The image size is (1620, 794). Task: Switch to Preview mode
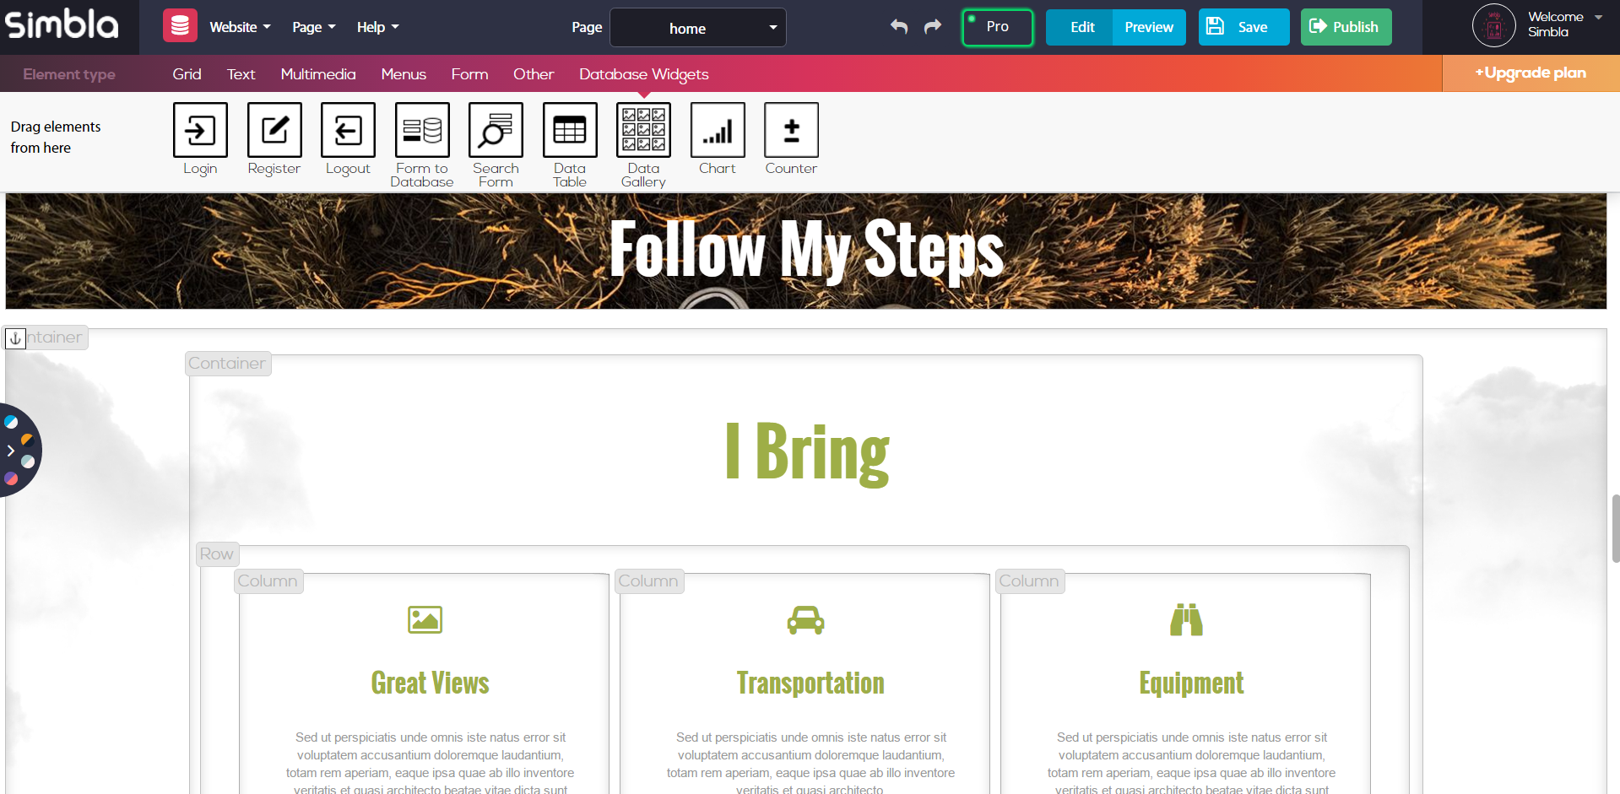click(x=1148, y=27)
